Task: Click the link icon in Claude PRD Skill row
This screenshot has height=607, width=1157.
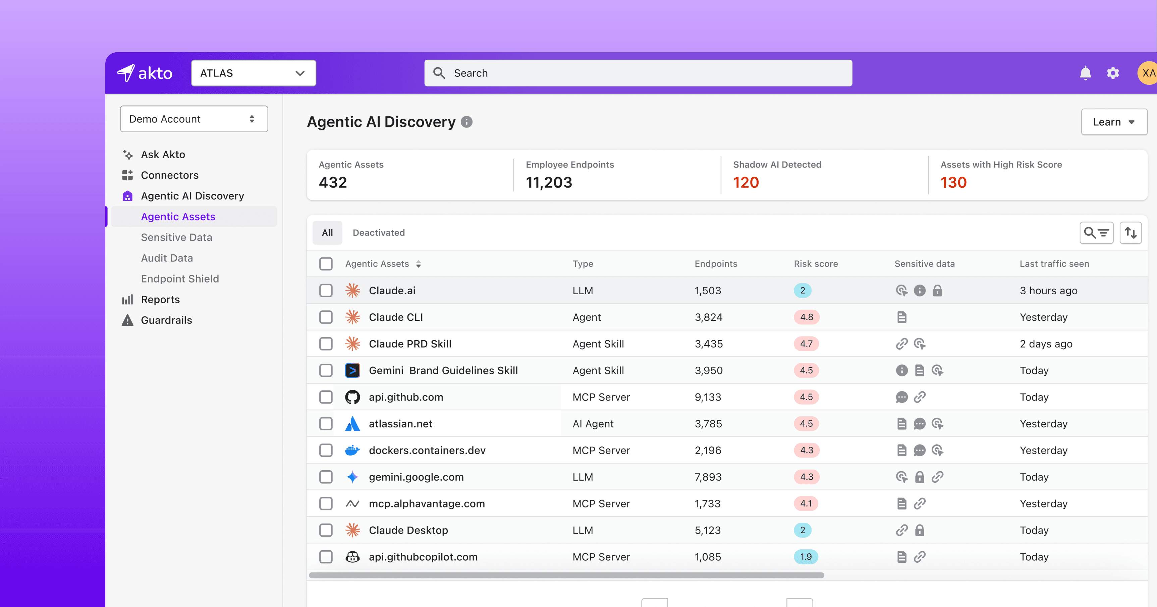Action: click(x=902, y=344)
